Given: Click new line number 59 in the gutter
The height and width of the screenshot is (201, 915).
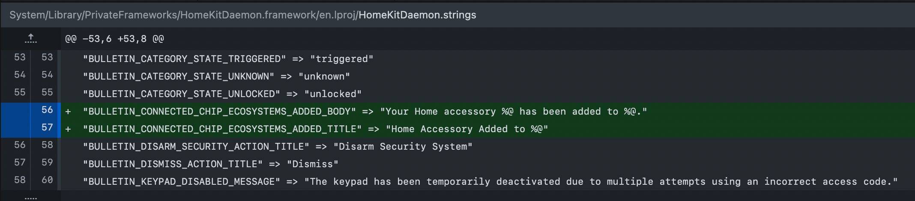Looking at the screenshot, I should [x=47, y=163].
